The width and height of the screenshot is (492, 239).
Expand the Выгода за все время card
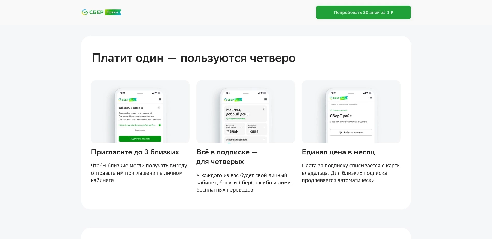tap(264, 127)
